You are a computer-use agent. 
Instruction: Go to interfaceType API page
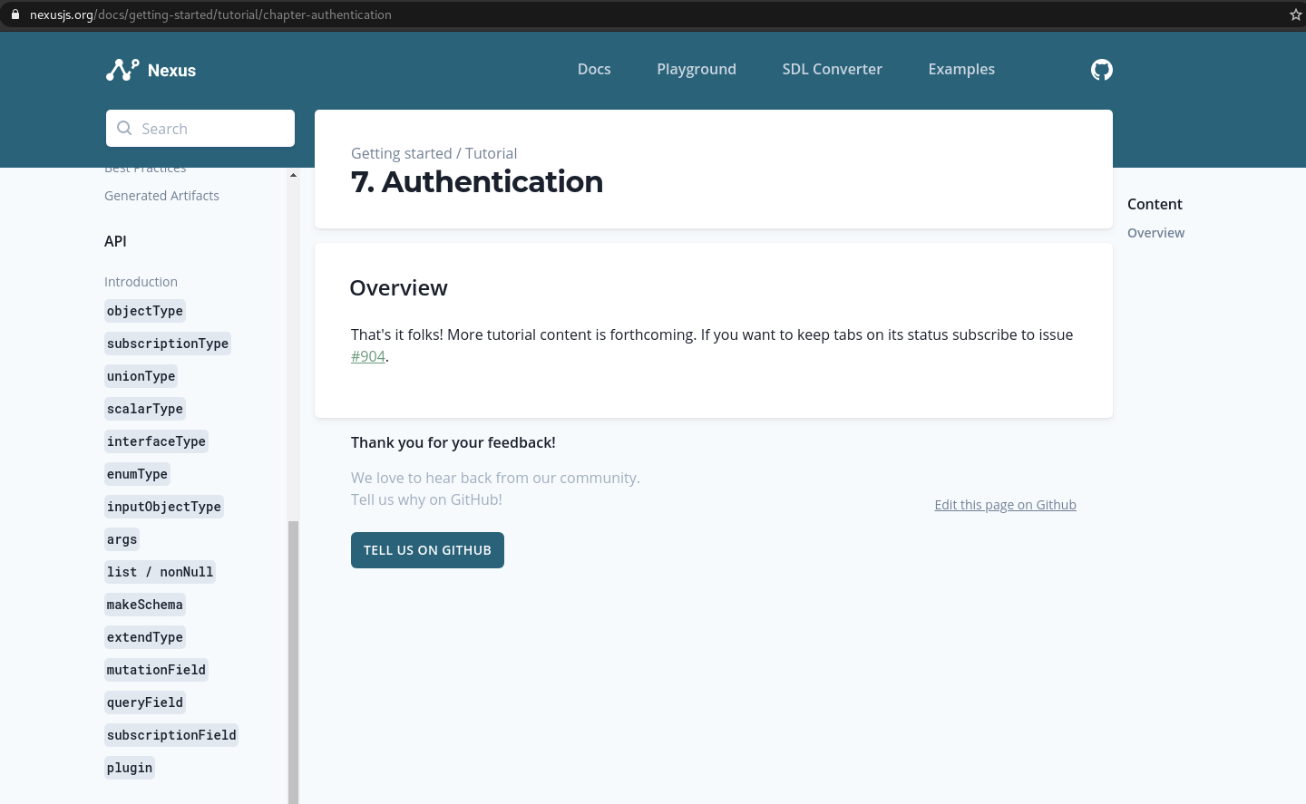[156, 441]
